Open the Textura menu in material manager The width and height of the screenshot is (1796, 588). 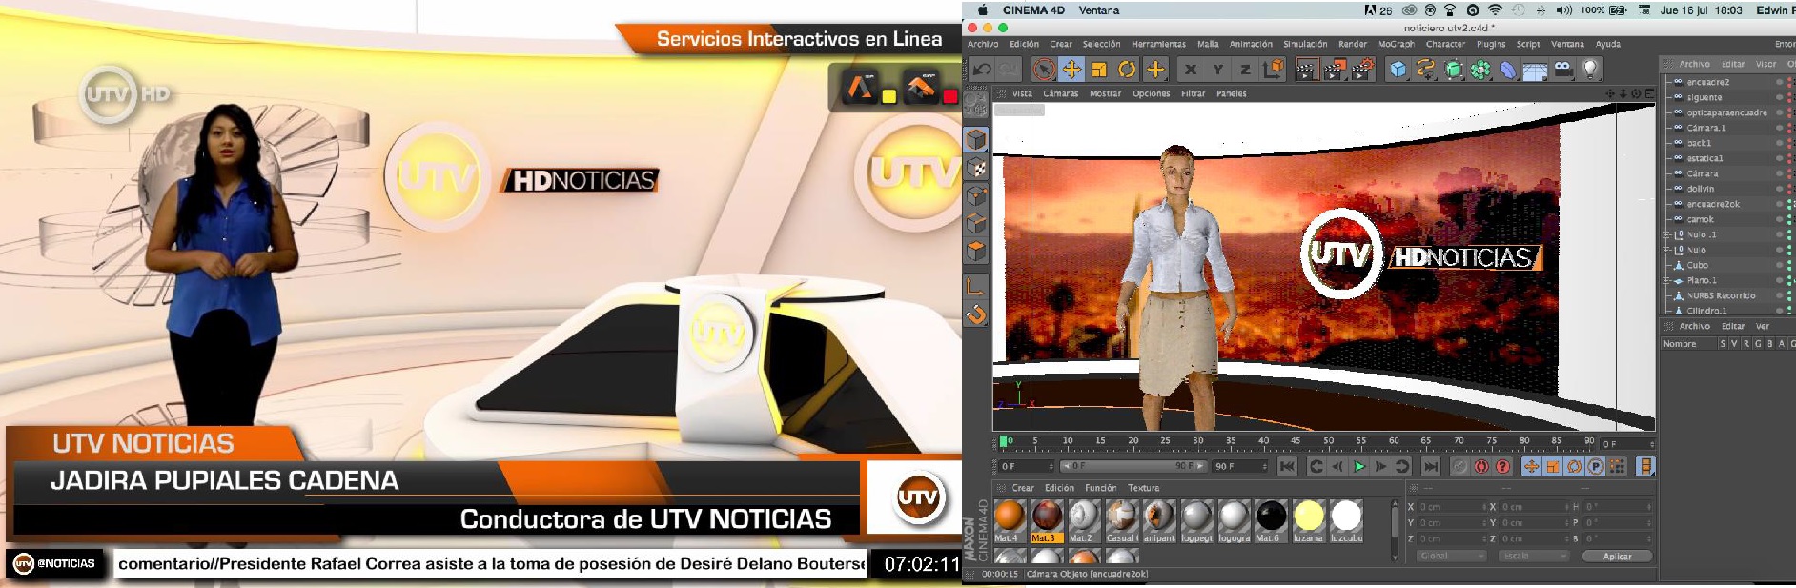(1144, 488)
